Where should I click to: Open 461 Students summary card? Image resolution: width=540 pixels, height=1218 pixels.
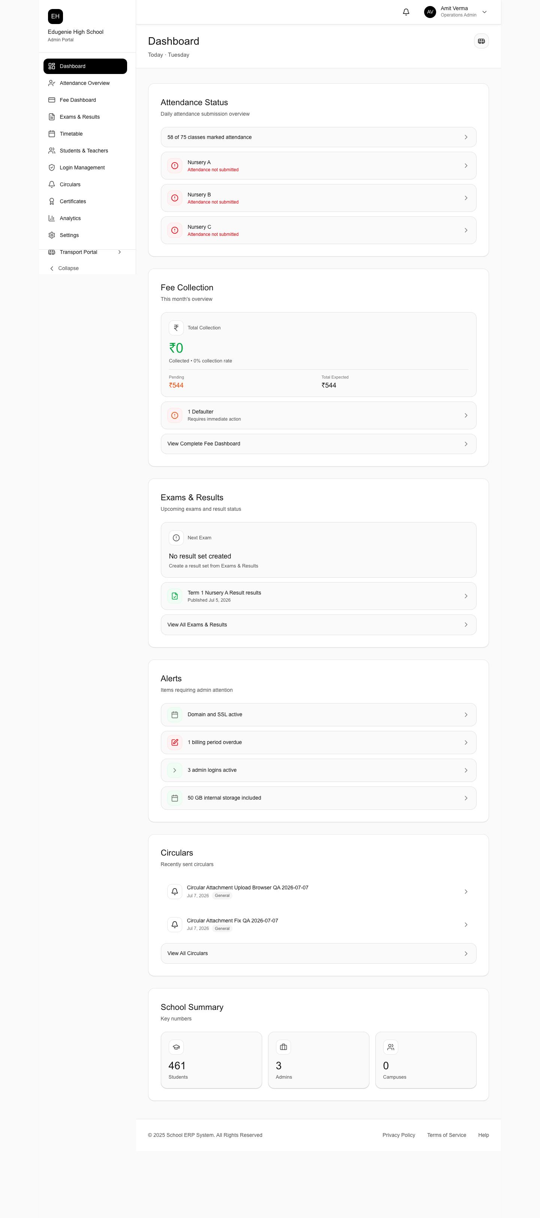[211, 1060]
